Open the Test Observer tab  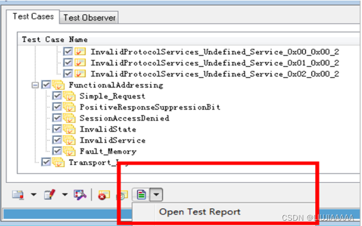[90, 18]
